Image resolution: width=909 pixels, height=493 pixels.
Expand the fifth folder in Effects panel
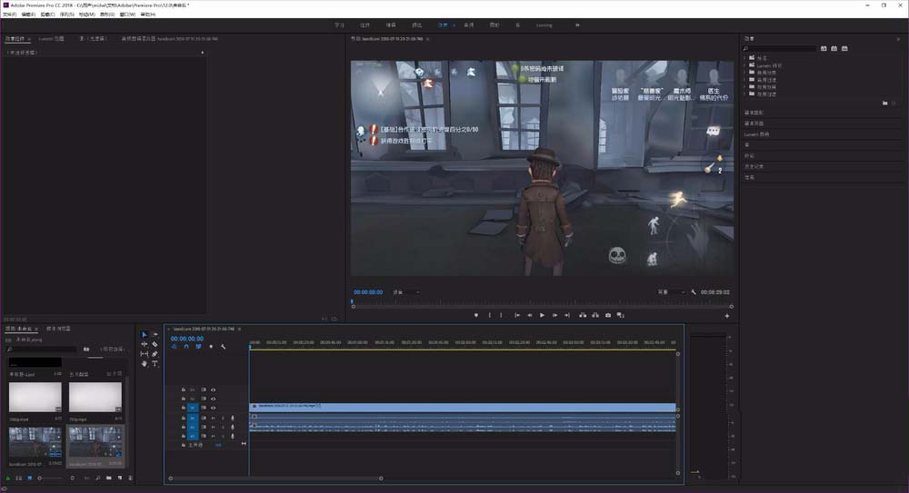(x=745, y=86)
